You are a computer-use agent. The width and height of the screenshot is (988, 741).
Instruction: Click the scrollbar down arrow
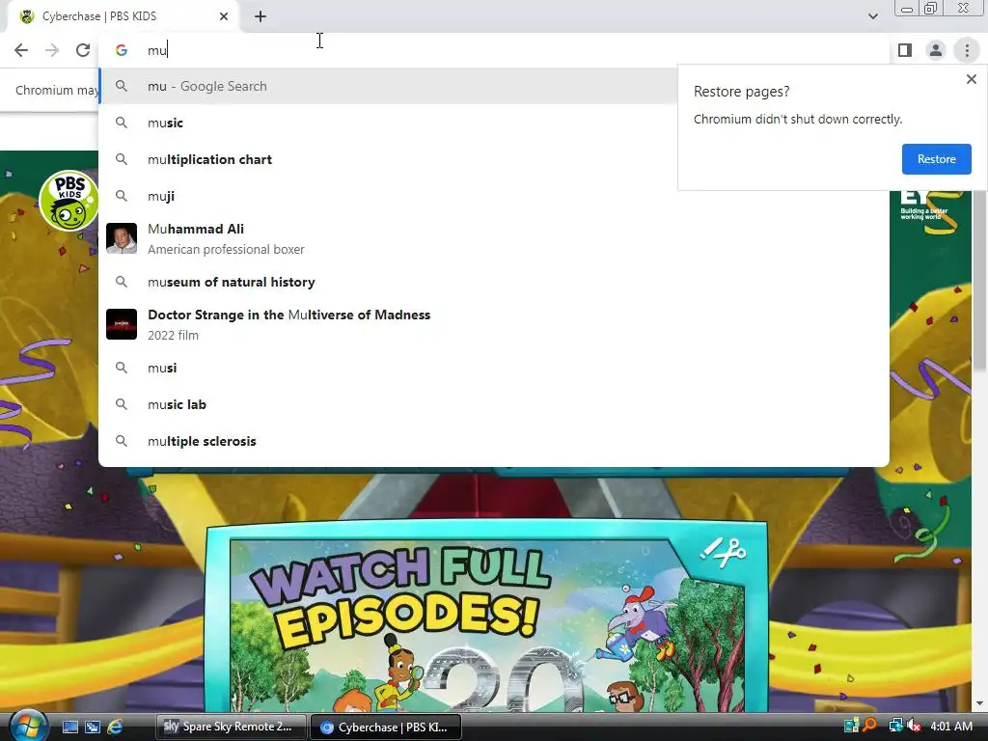click(980, 702)
